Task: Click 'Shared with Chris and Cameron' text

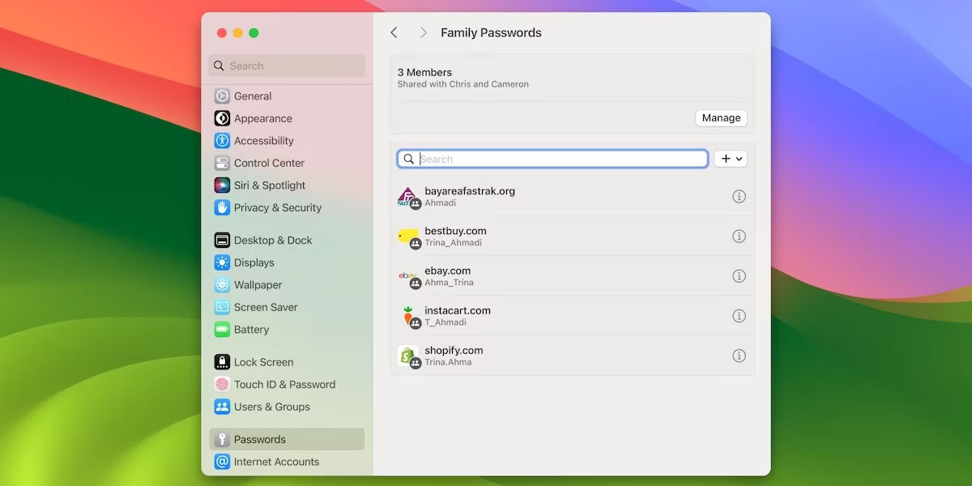Action: 463,84
